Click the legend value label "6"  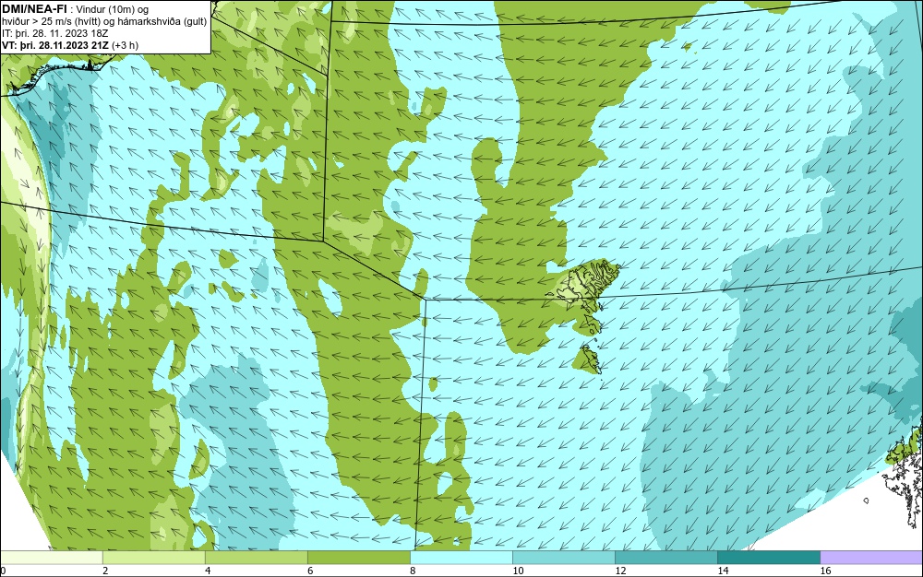[x=310, y=571]
